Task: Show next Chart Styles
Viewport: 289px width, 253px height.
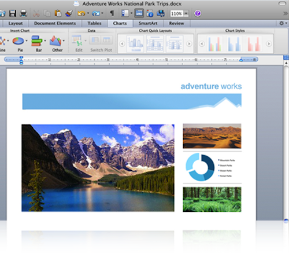Action: click(269, 44)
